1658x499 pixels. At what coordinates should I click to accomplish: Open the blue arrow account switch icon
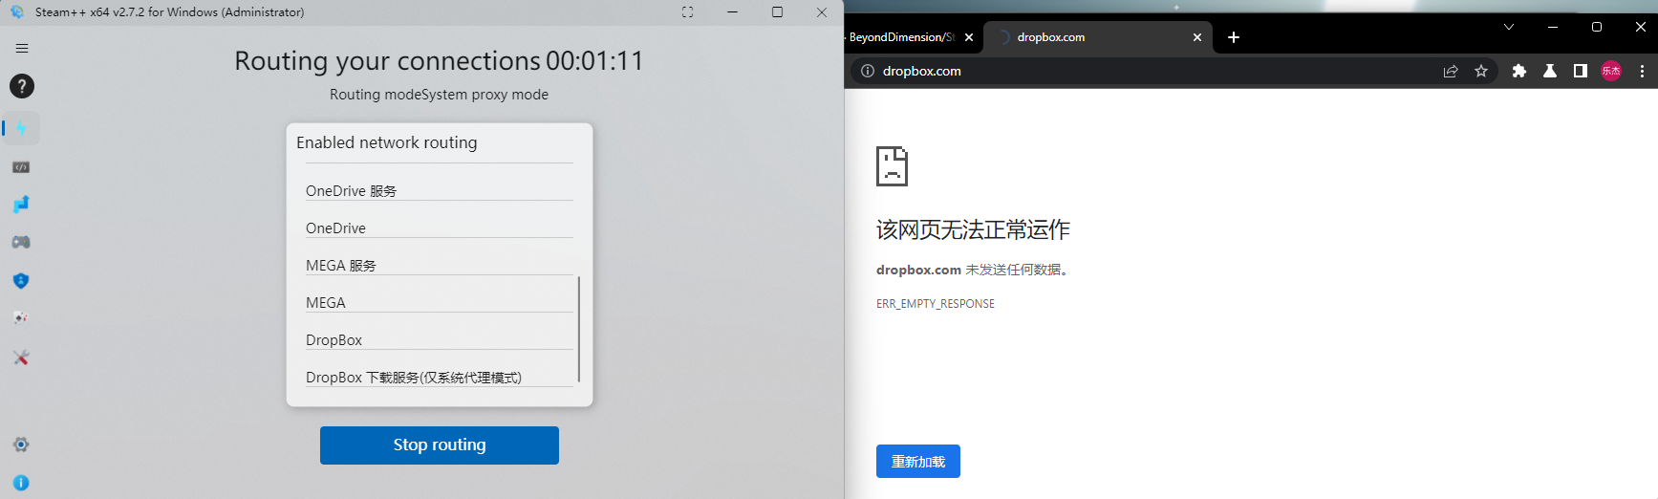(x=21, y=205)
